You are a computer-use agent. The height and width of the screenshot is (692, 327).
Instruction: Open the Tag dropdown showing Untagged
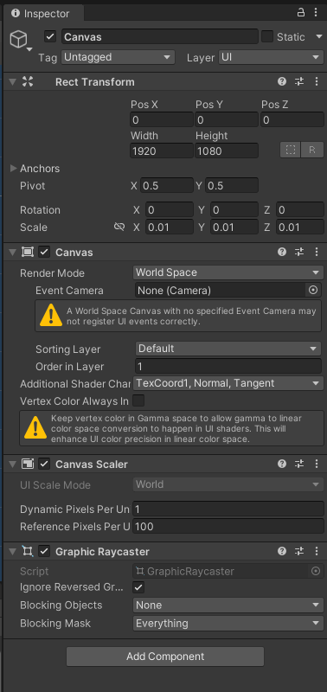click(118, 57)
